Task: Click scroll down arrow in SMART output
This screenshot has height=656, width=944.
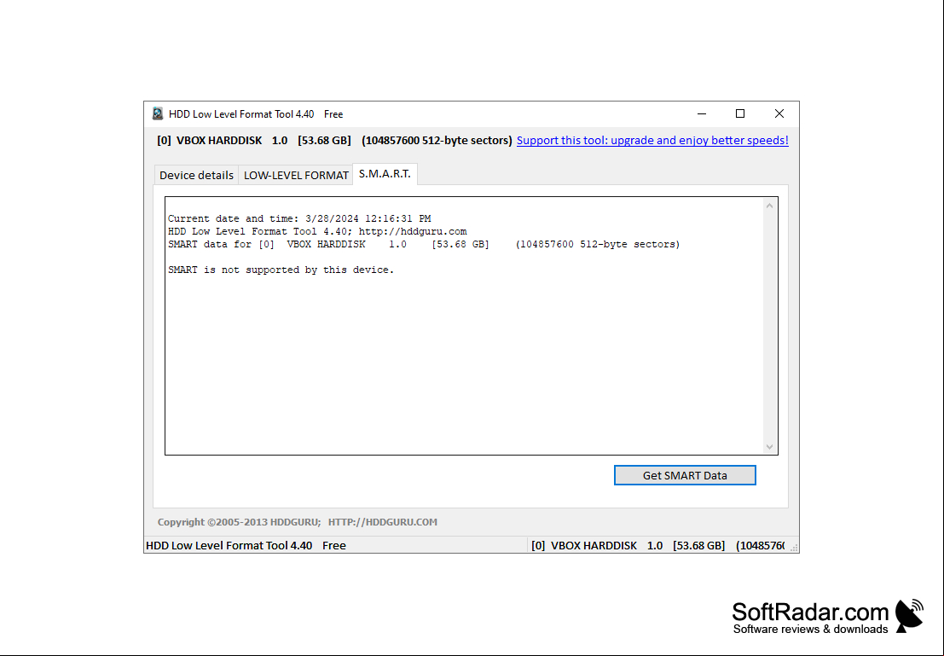Action: 769,446
